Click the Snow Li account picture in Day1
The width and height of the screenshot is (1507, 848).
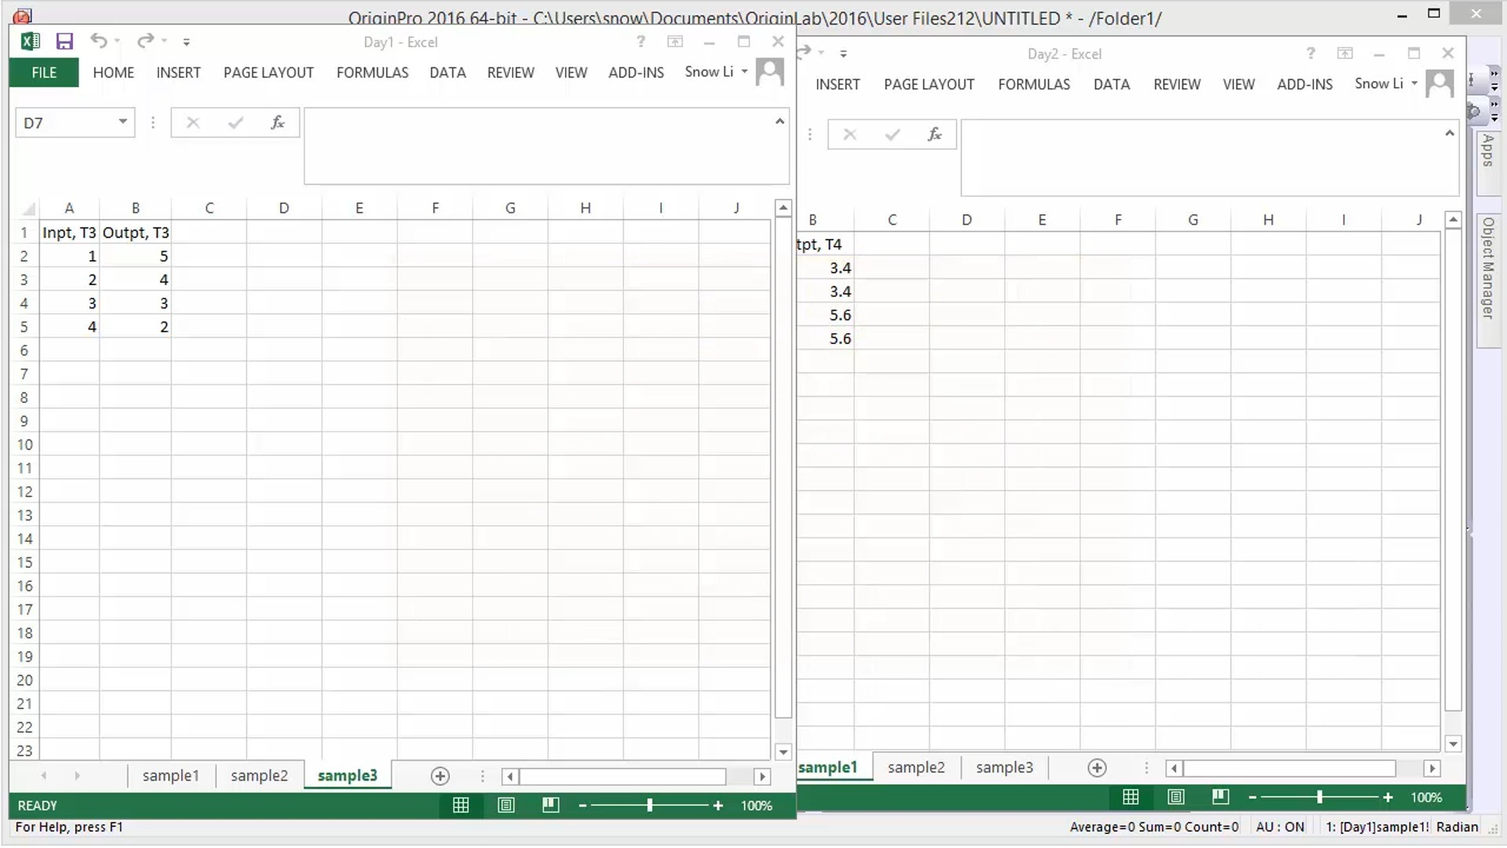click(x=770, y=71)
